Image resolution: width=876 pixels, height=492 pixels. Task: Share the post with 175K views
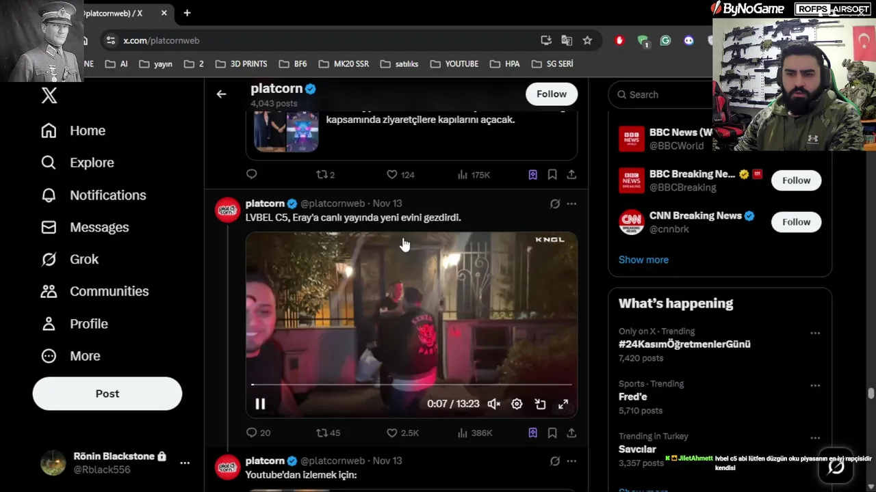[571, 174]
